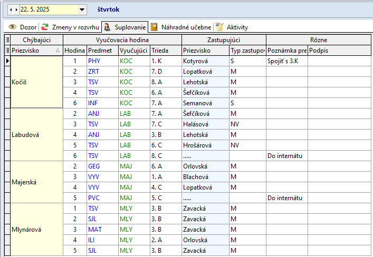This screenshot has width=373, height=257.
Task: Click the Zmeny v rozvrhu arrows icon
Action: point(45,27)
